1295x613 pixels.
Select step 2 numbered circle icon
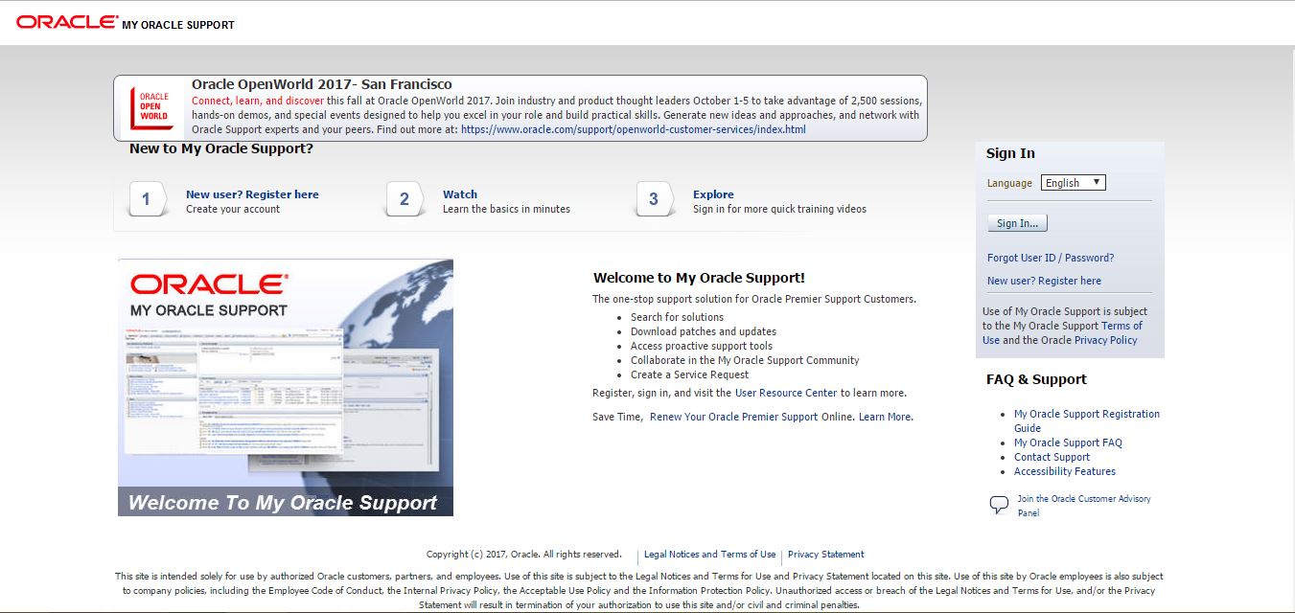click(x=405, y=199)
